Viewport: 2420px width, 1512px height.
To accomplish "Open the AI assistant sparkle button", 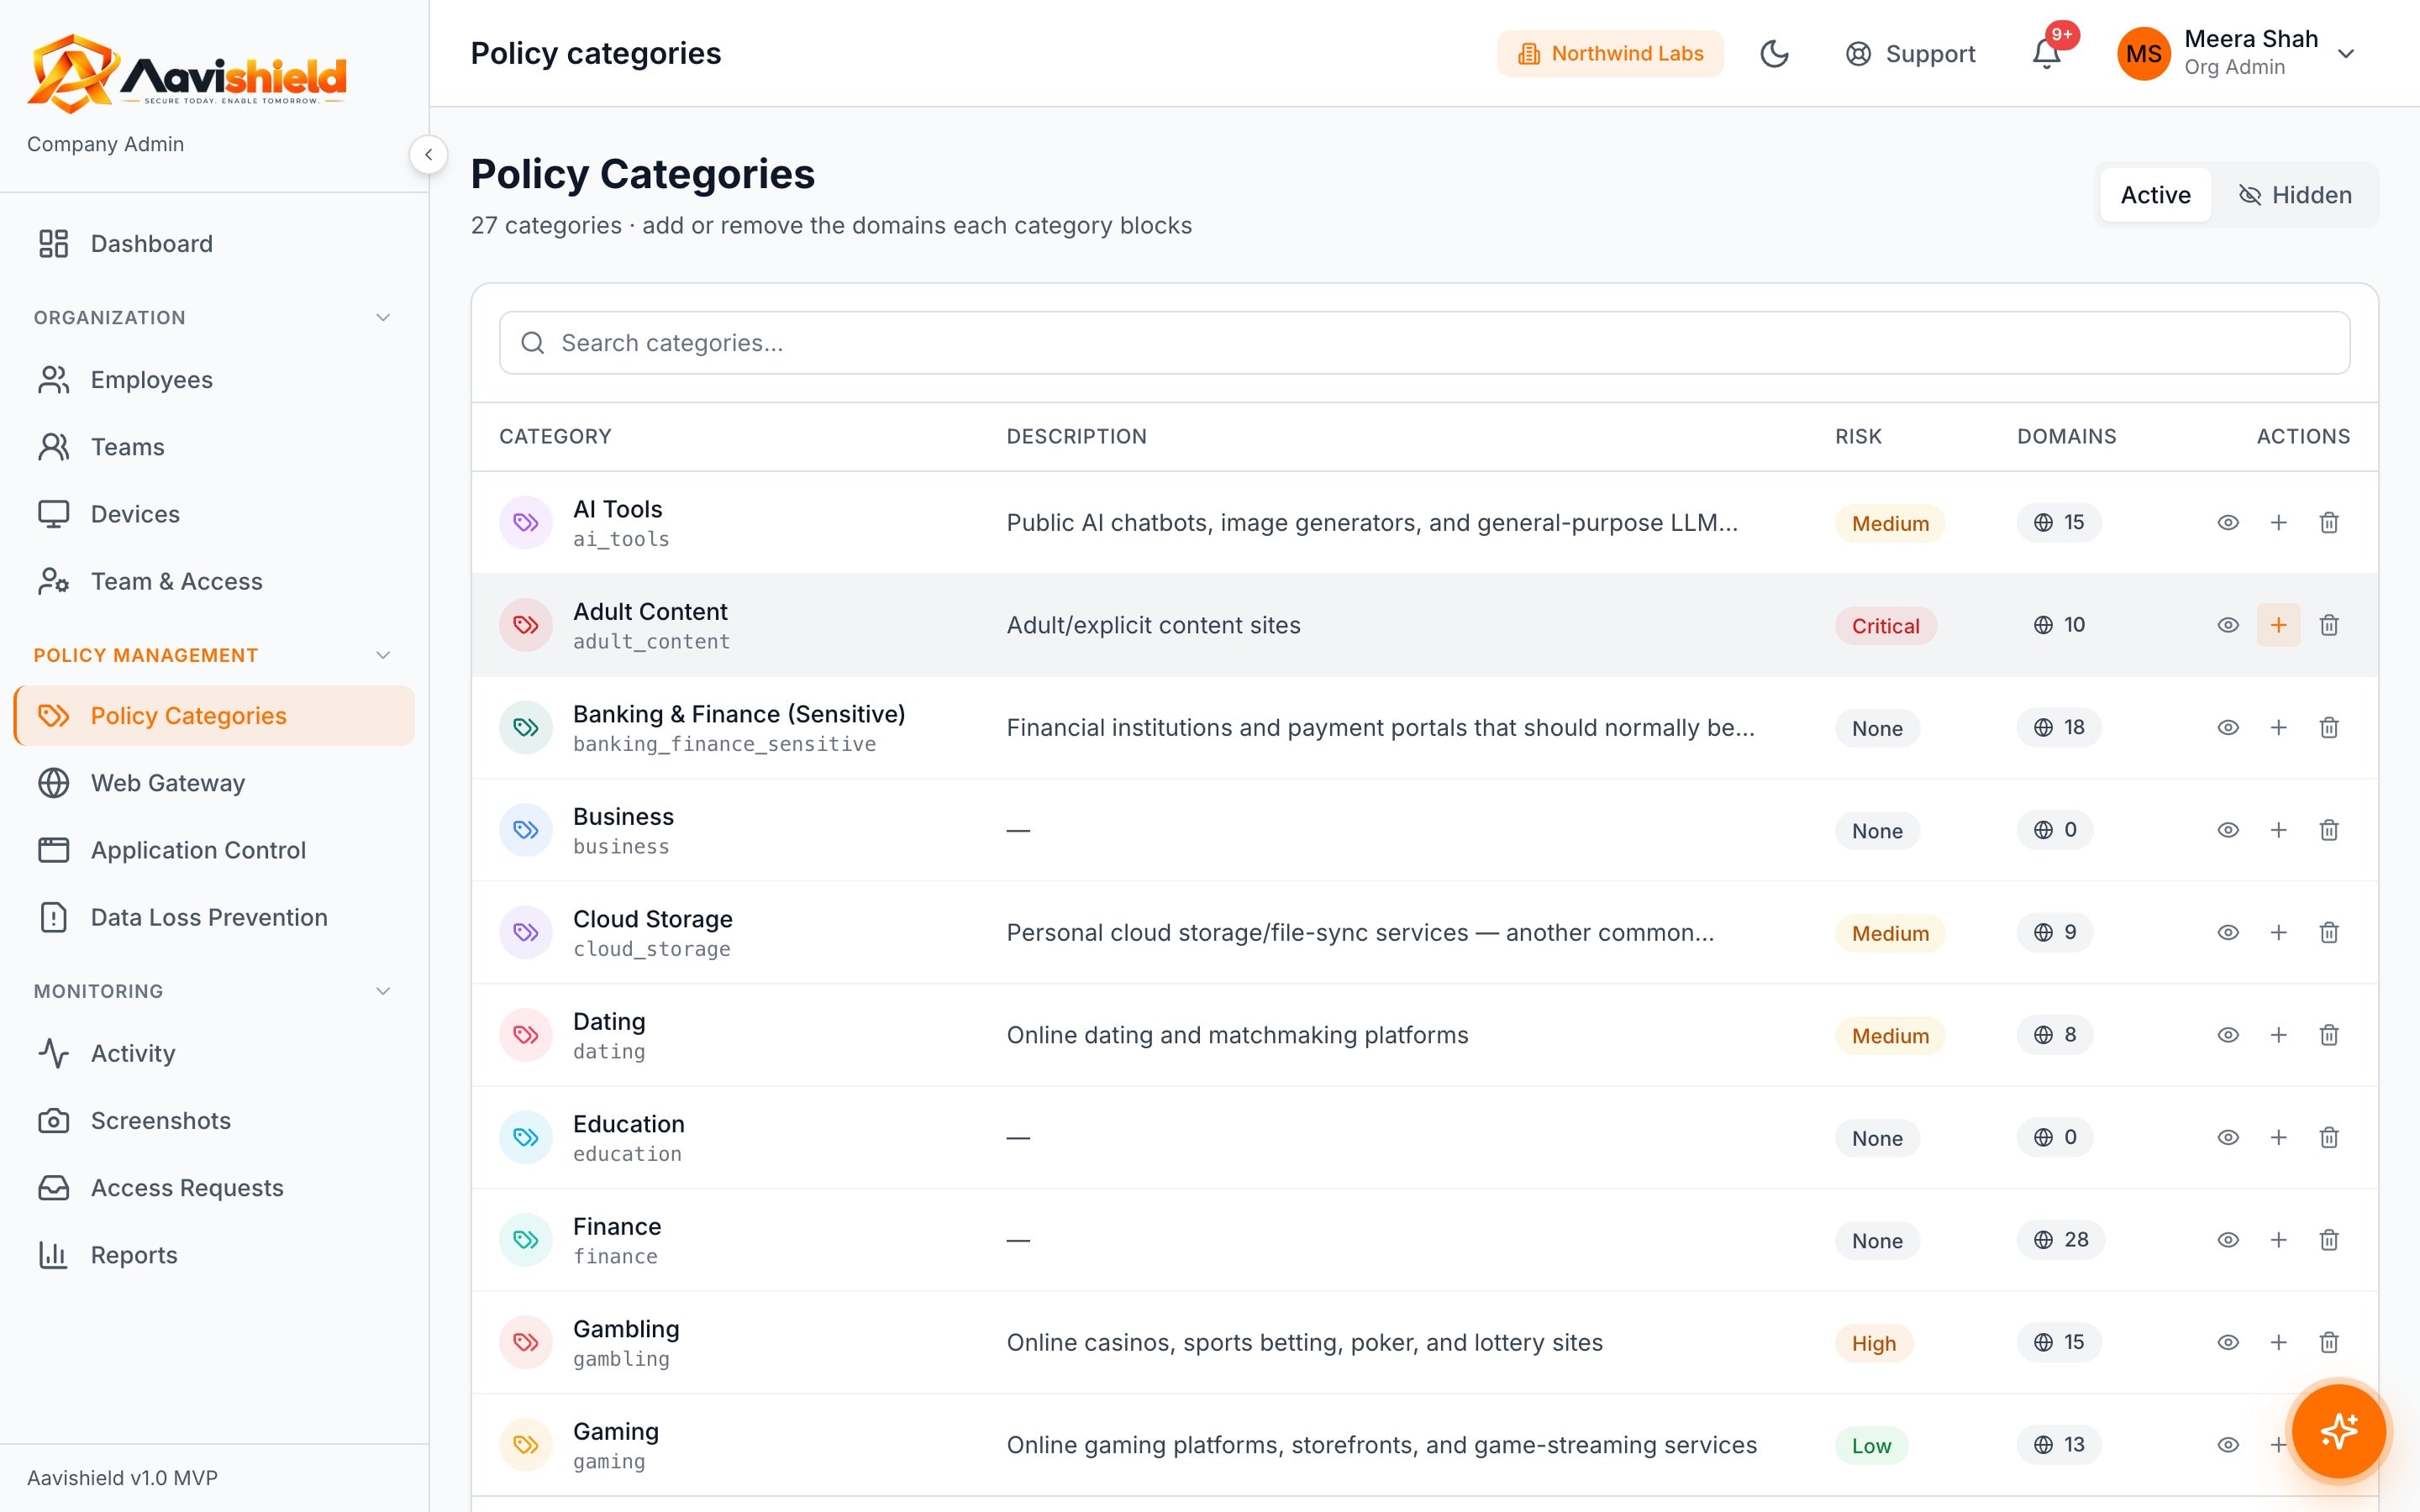I will pyautogui.click(x=2339, y=1431).
